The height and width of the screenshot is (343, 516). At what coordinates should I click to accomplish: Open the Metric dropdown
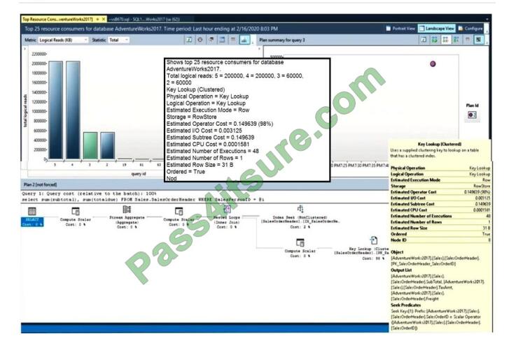(63, 40)
